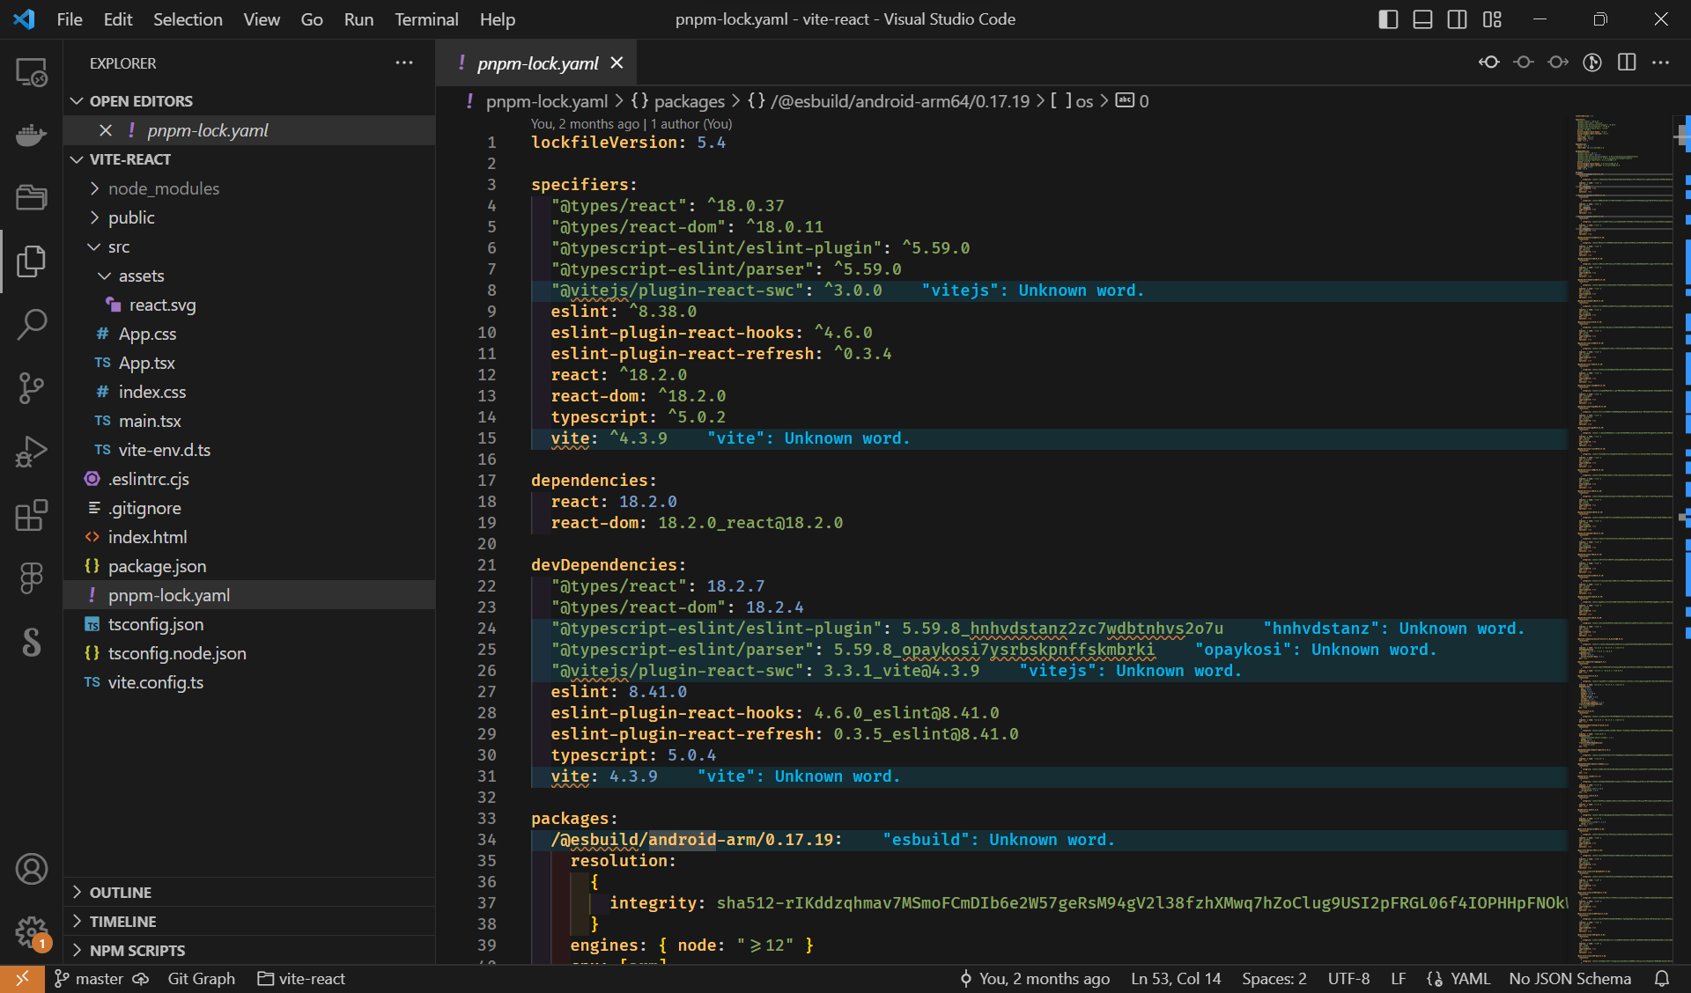Open the Source Control view
The height and width of the screenshot is (993, 1691).
(x=32, y=387)
